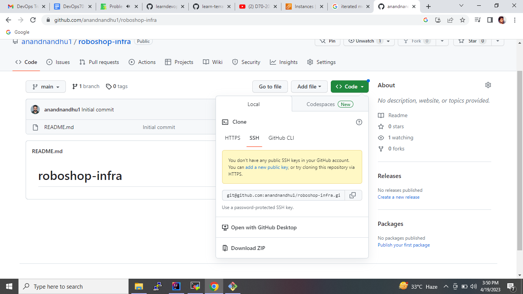
Task: Select the HTTPS clone tab
Action: [x=232, y=138]
